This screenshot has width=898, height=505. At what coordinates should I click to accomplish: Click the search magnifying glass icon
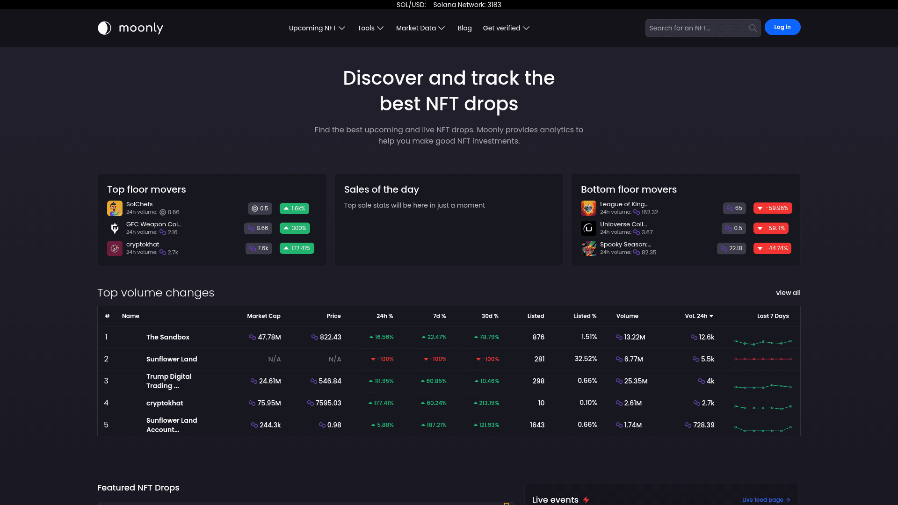(x=752, y=28)
